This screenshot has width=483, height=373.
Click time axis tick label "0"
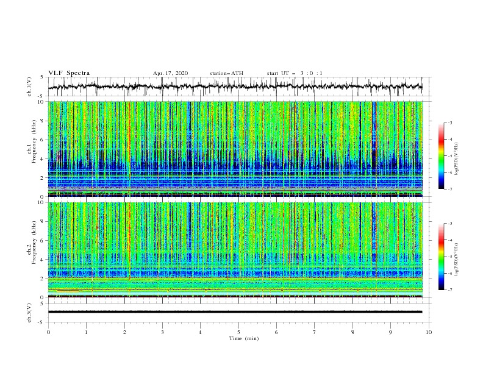(48, 332)
